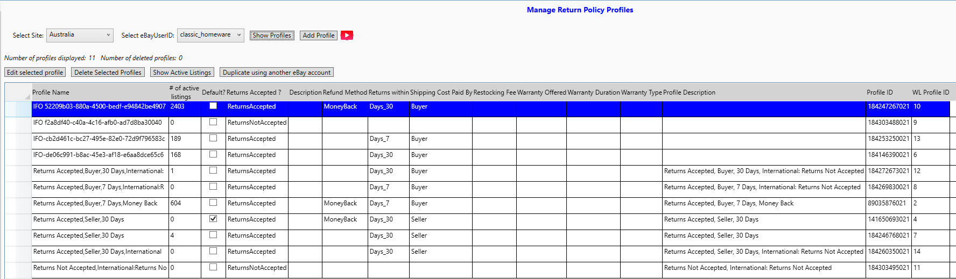Toggle Default checkbox for profile ID 184269830021
956x279 pixels.
coord(213,187)
